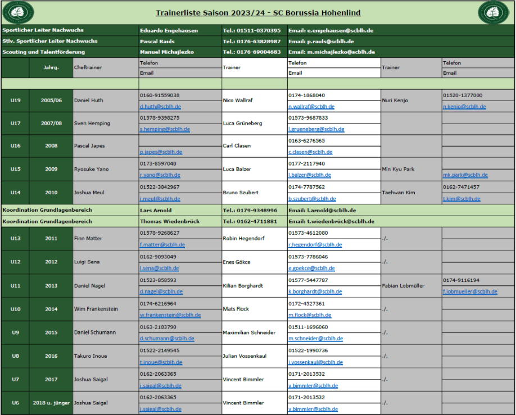The image size is (516, 415).
Task: Select the U13 team cell
Action: pyautogui.click(x=15, y=239)
